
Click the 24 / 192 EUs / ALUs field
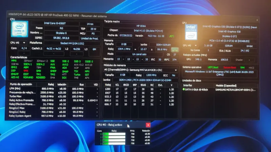tap(245, 51)
